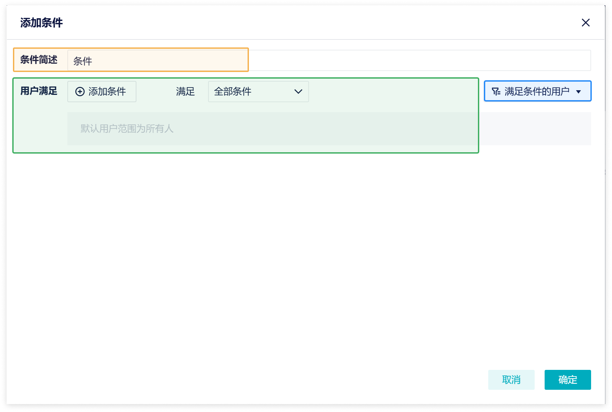
Task: Confirm with the 确定 button
Action: (x=568, y=380)
